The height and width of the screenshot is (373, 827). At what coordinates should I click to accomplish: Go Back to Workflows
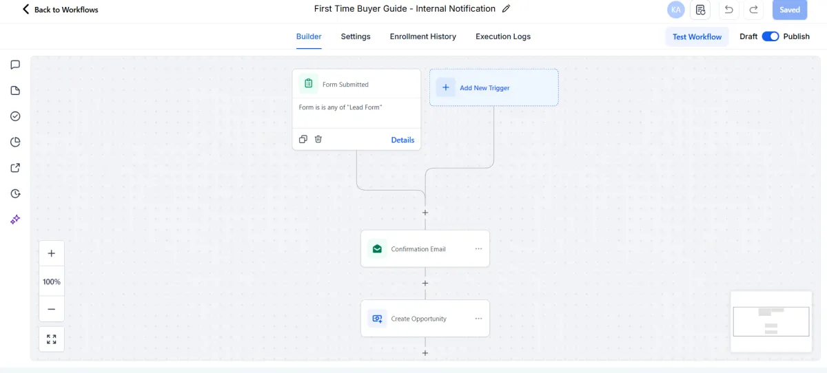click(60, 10)
